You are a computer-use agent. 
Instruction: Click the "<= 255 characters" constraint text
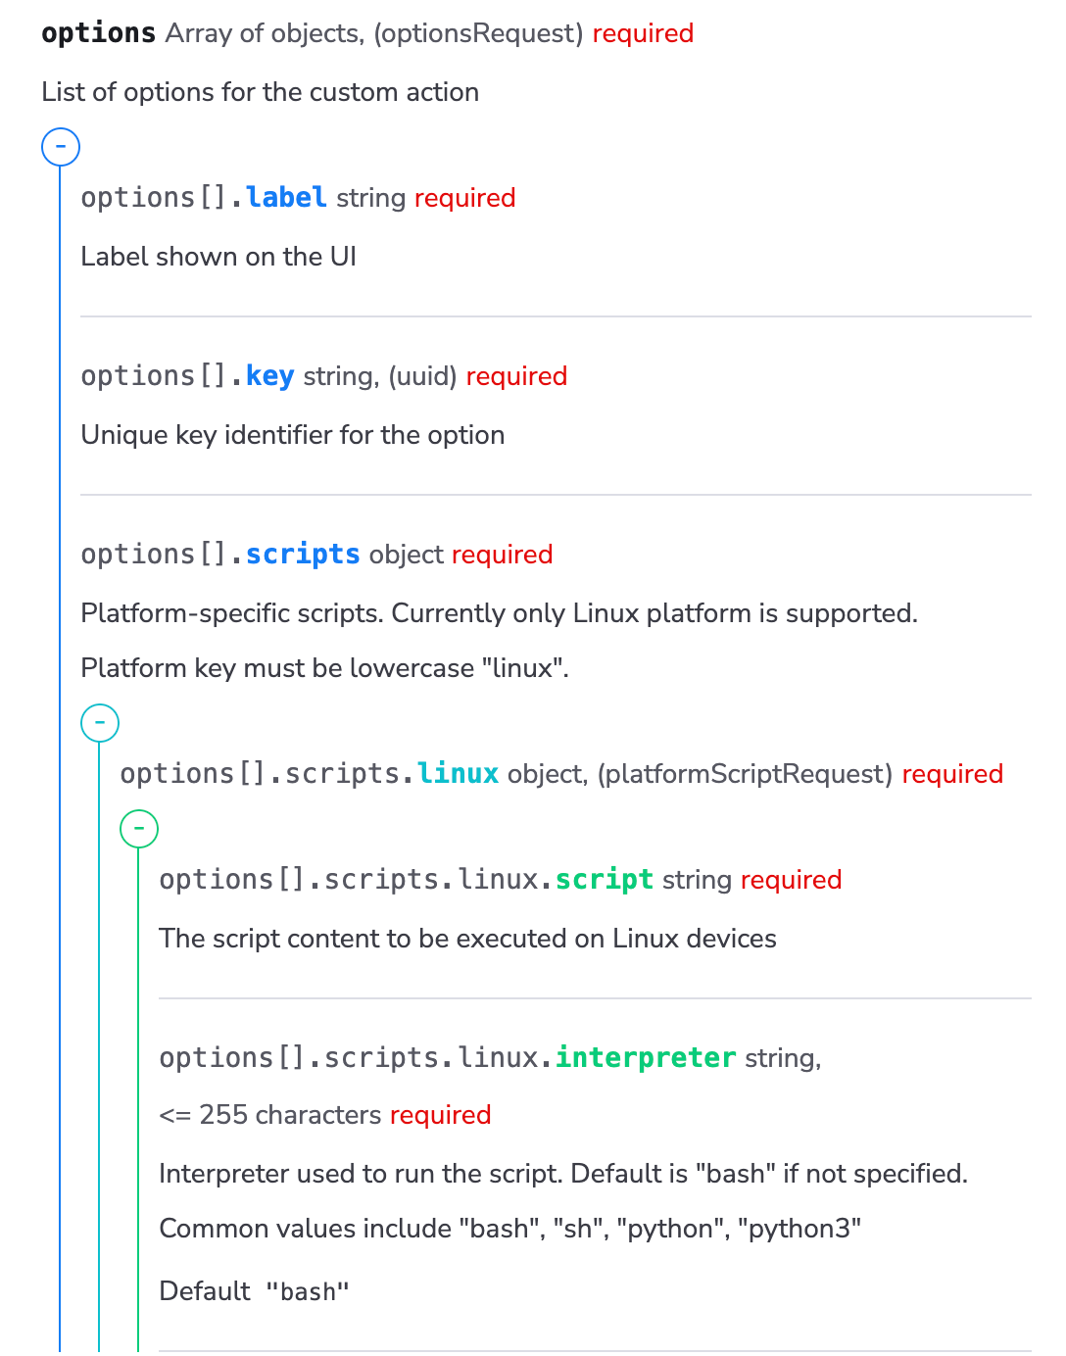pos(269,1115)
